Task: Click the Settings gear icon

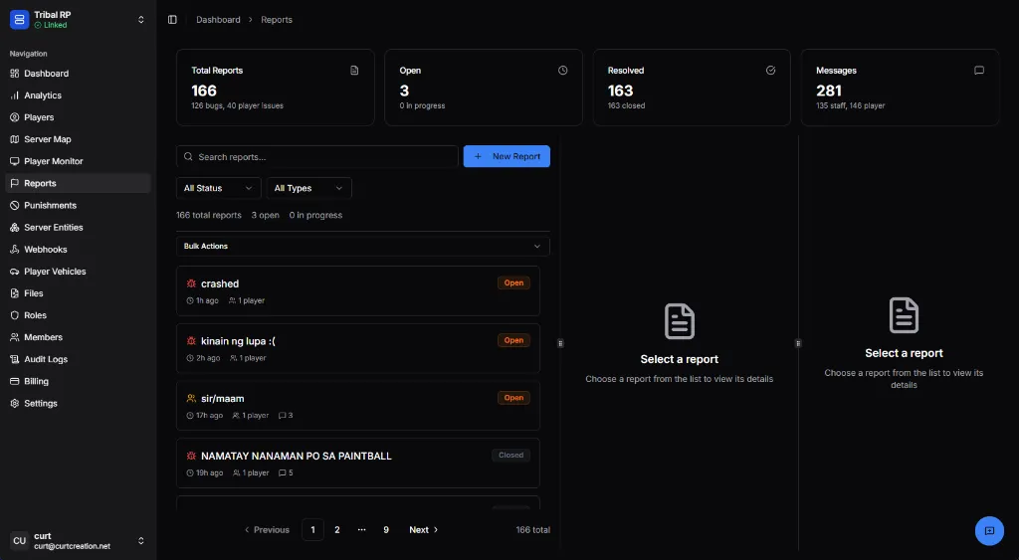Action: tap(14, 404)
